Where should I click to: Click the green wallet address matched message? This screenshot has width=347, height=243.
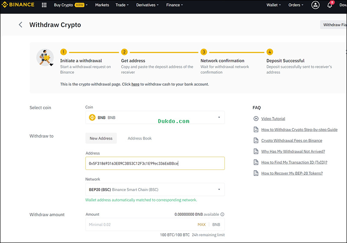pos(141,200)
